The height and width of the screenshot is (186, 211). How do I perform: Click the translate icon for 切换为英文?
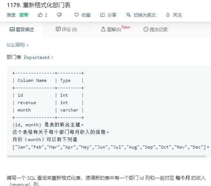(x=129, y=15)
